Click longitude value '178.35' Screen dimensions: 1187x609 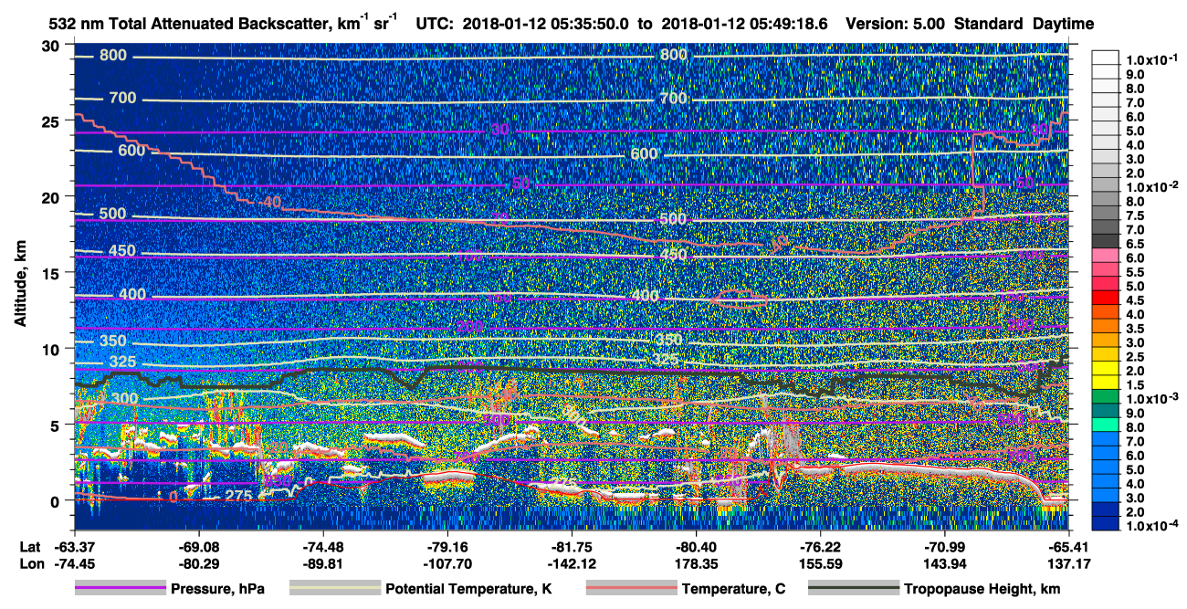tap(697, 563)
